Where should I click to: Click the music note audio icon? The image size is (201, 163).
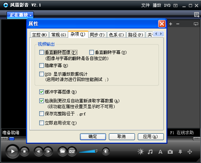click(150, 152)
